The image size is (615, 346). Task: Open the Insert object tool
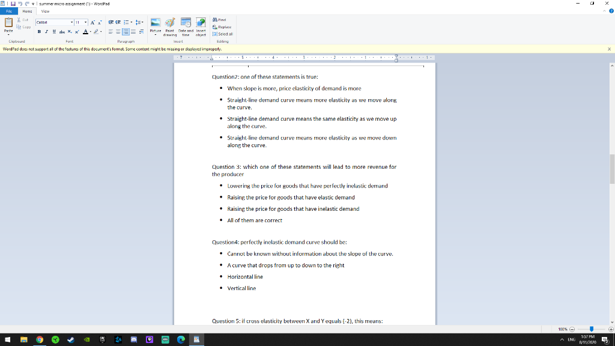(x=201, y=25)
